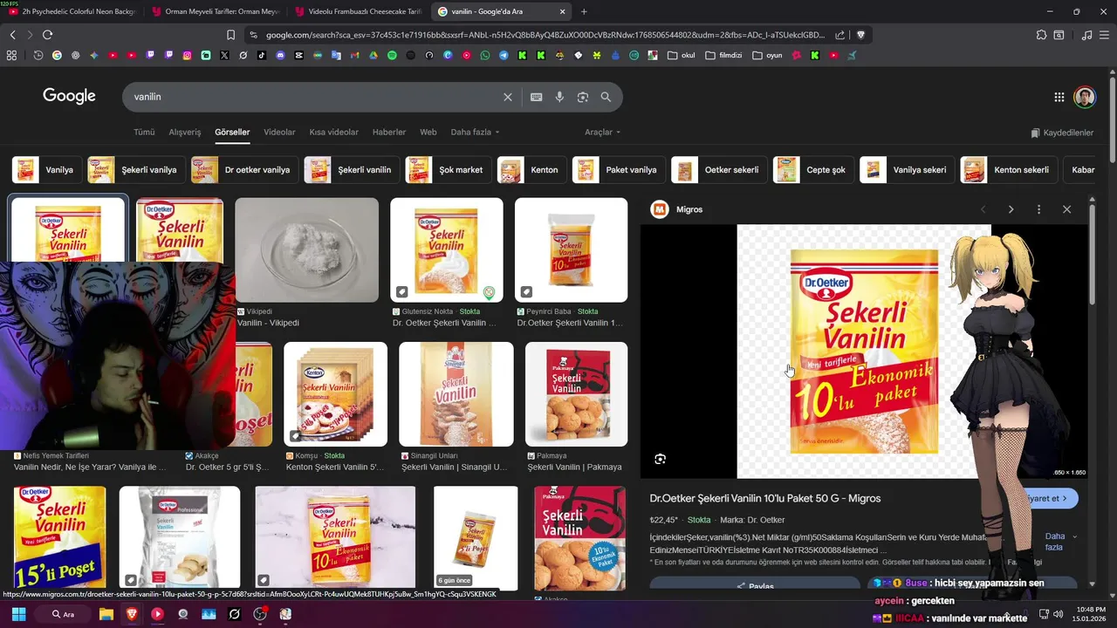Bookmark this page icon in address bar
1117x628 pixels.
pos(231,35)
